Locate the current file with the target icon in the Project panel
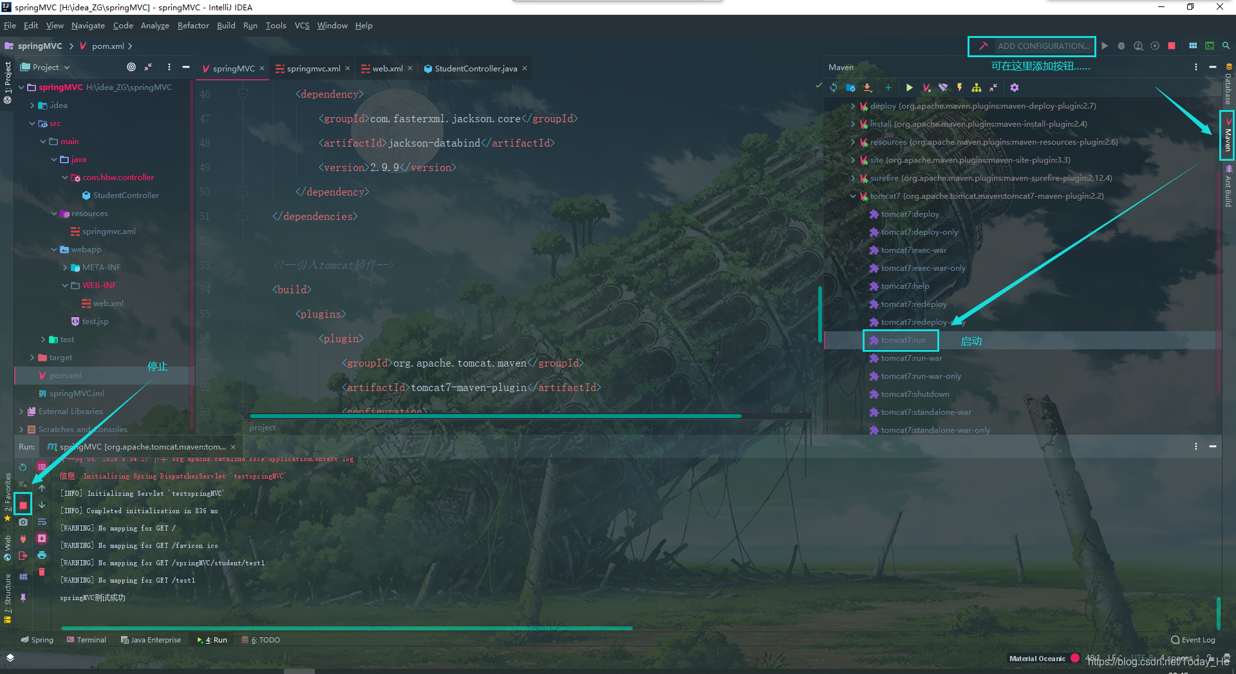The image size is (1236, 674). tap(131, 67)
